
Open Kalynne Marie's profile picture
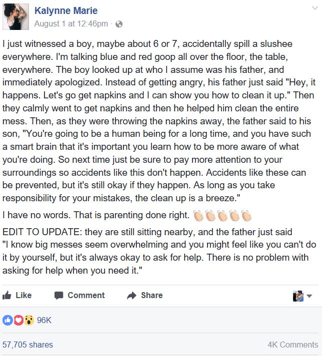click(x=15, y=17)
